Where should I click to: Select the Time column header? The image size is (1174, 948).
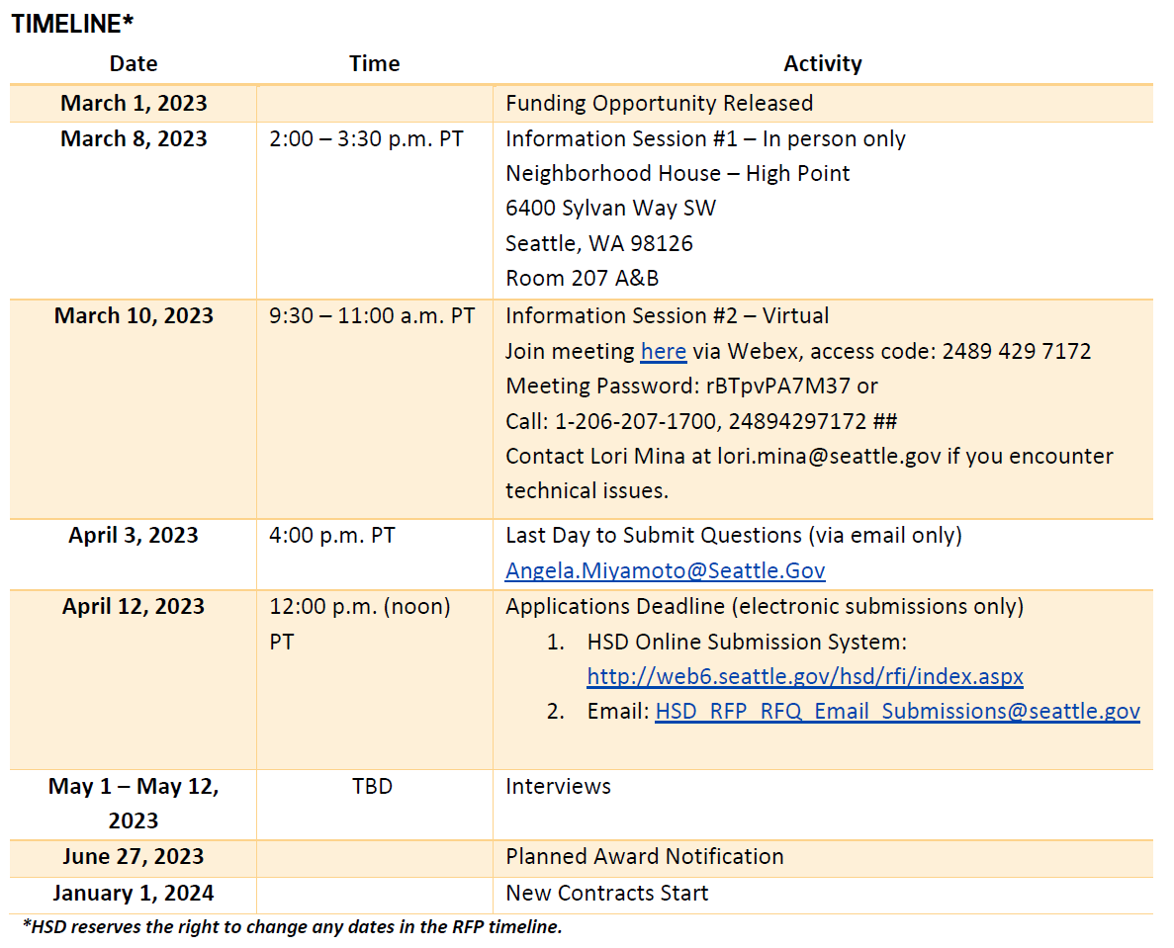click(x=374, y=64)
